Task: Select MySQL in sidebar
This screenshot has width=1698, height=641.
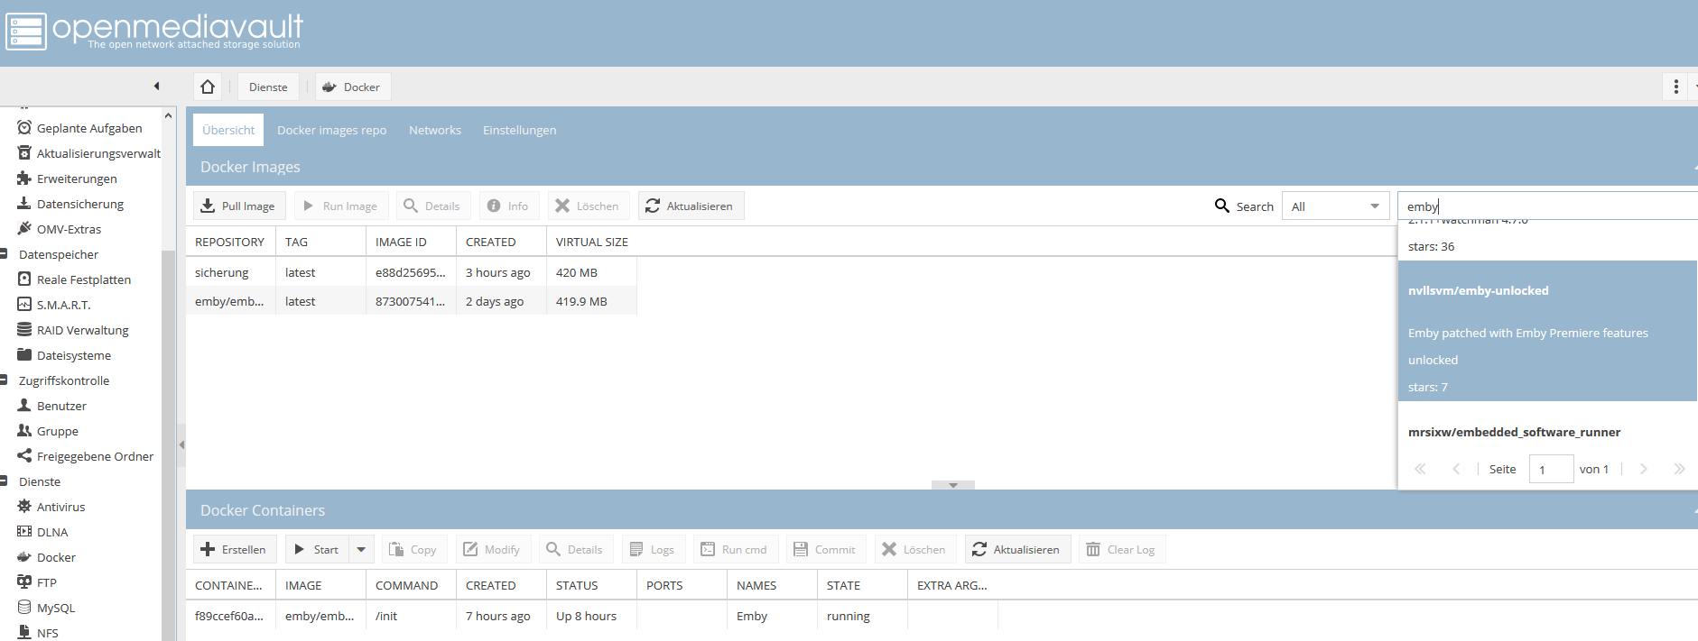Action: point(46,608)
